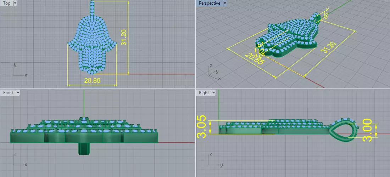Image resolution: width=390 pixels, height=177 pixels.
Task: Click the pendant bail loop in Right view
Action: point(344,130)
